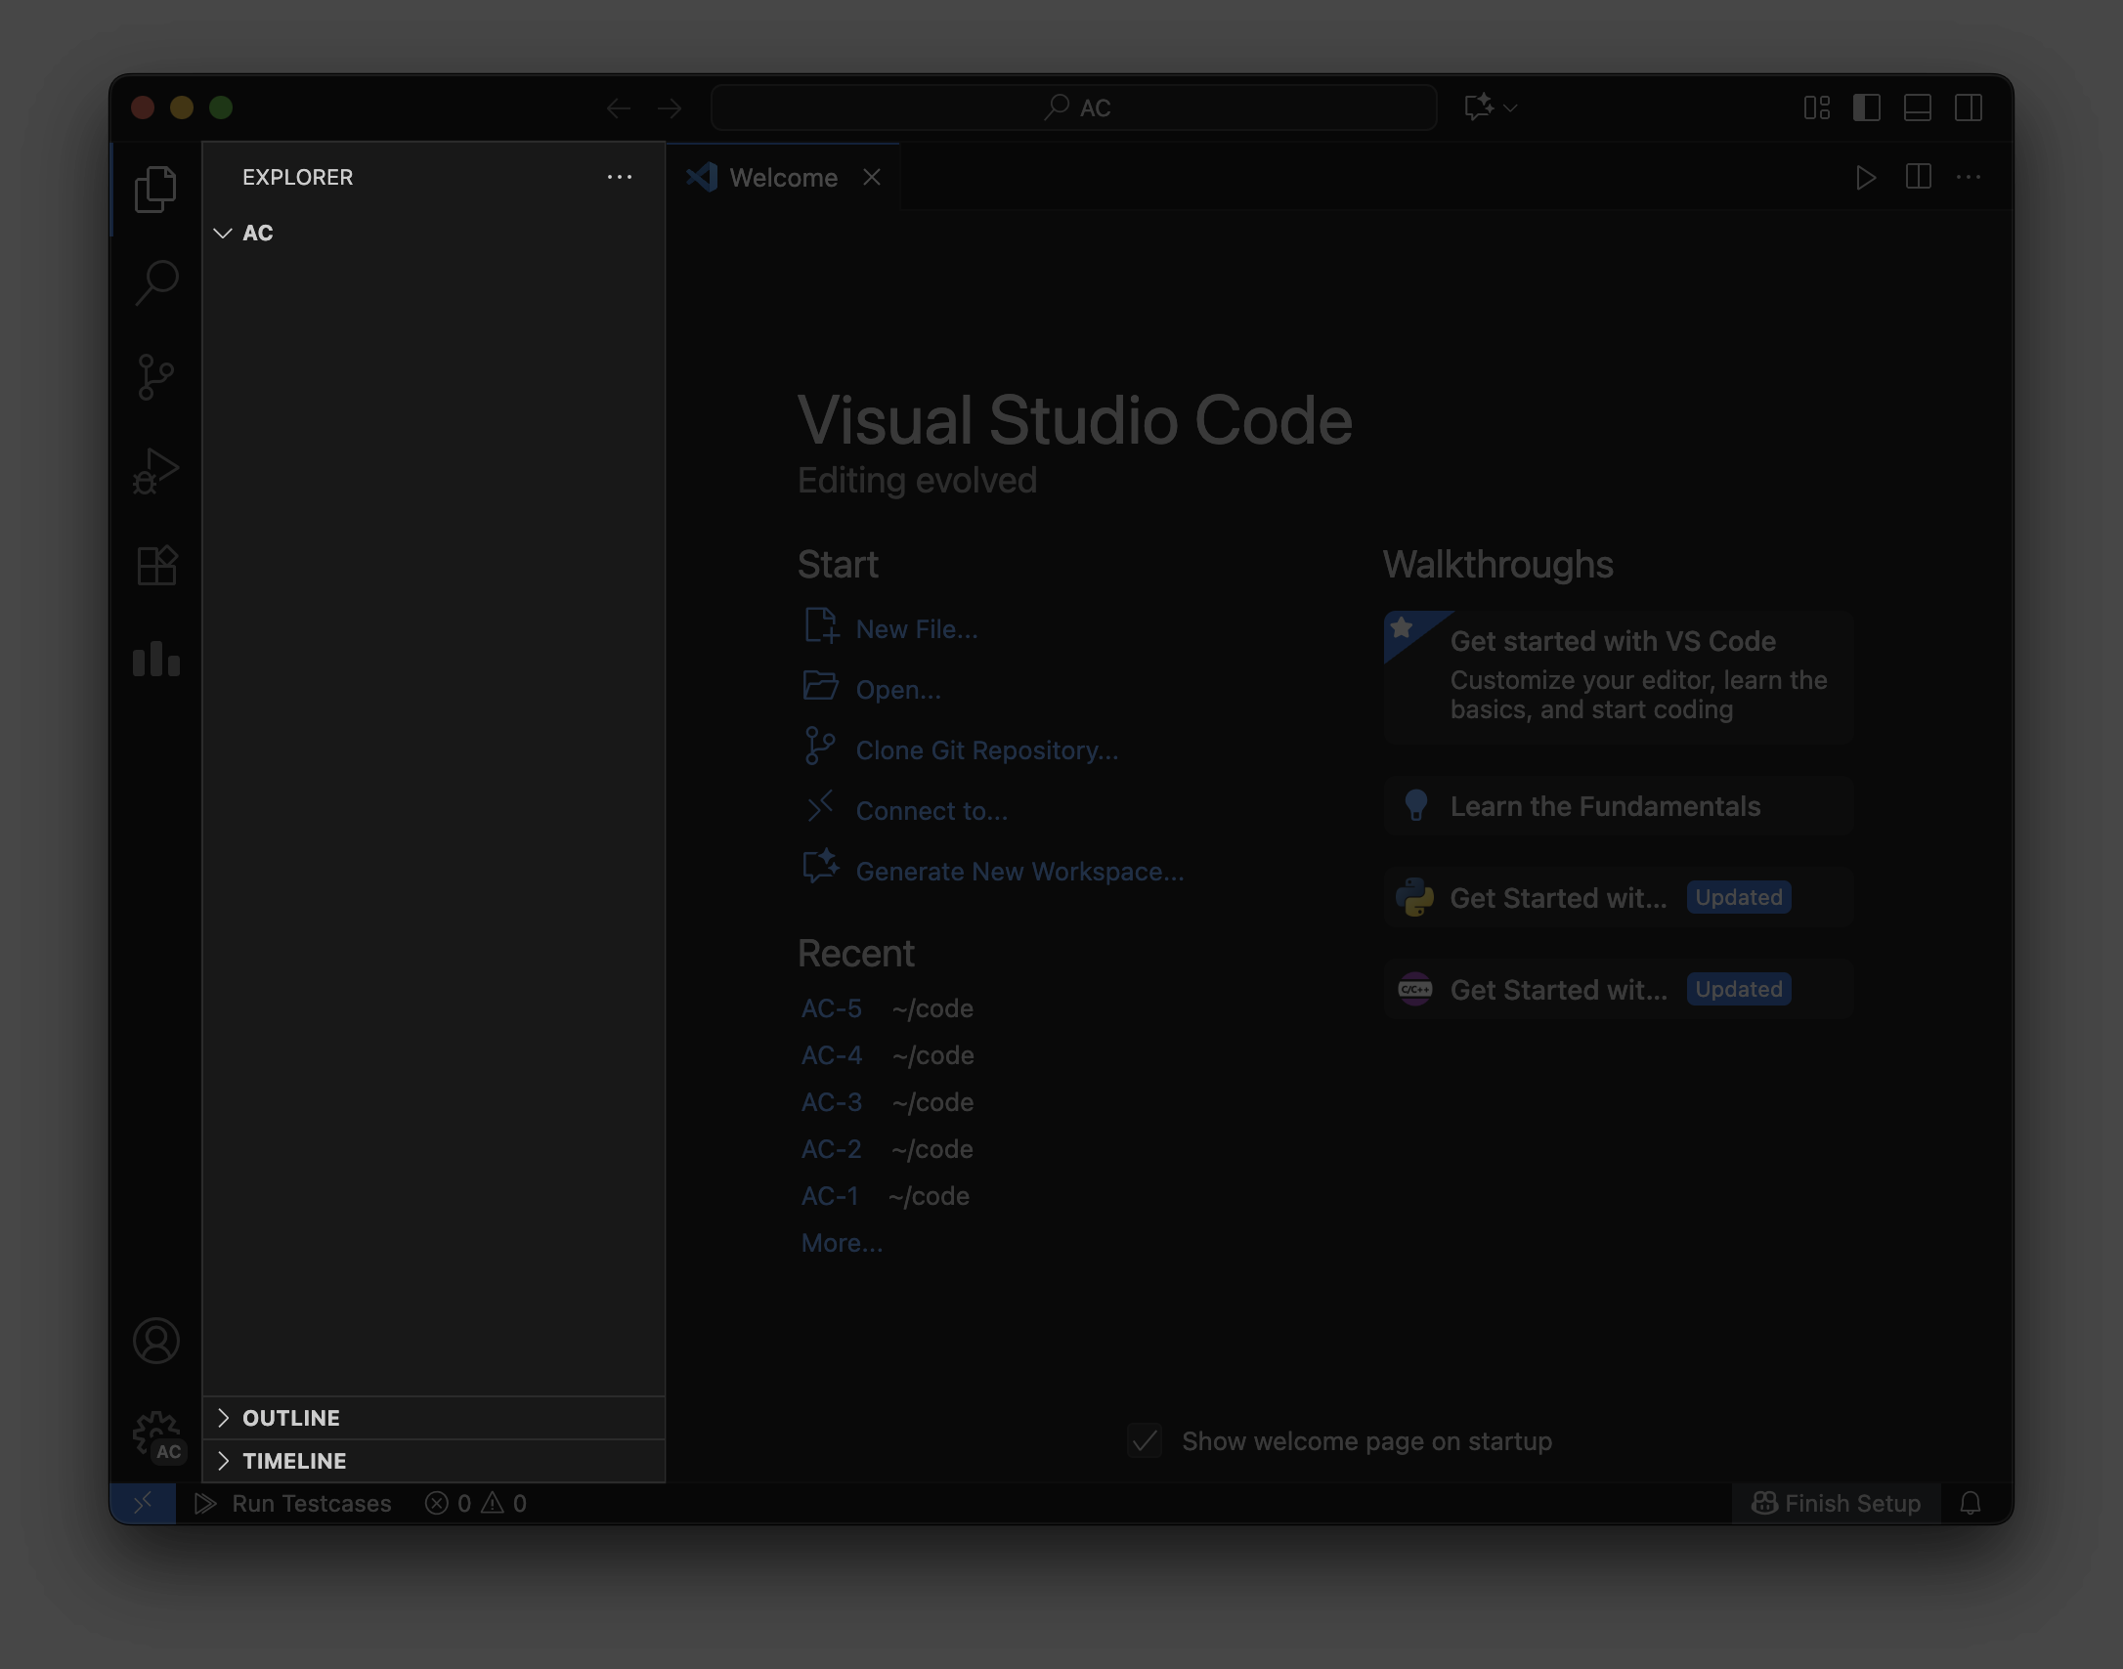
Task: Click Clone Git Repository link
Action: pyautogui.click(x=986, y=750)
